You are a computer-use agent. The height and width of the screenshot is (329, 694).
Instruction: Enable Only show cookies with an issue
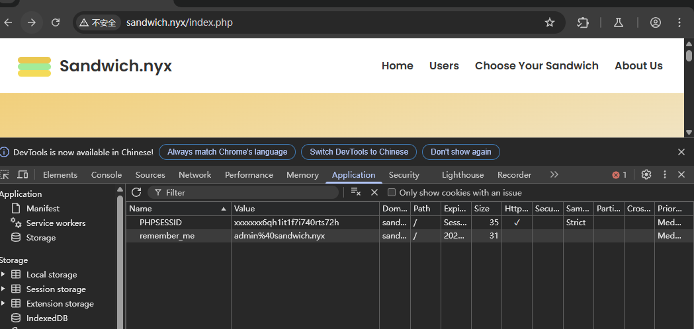tap(392, 193)
